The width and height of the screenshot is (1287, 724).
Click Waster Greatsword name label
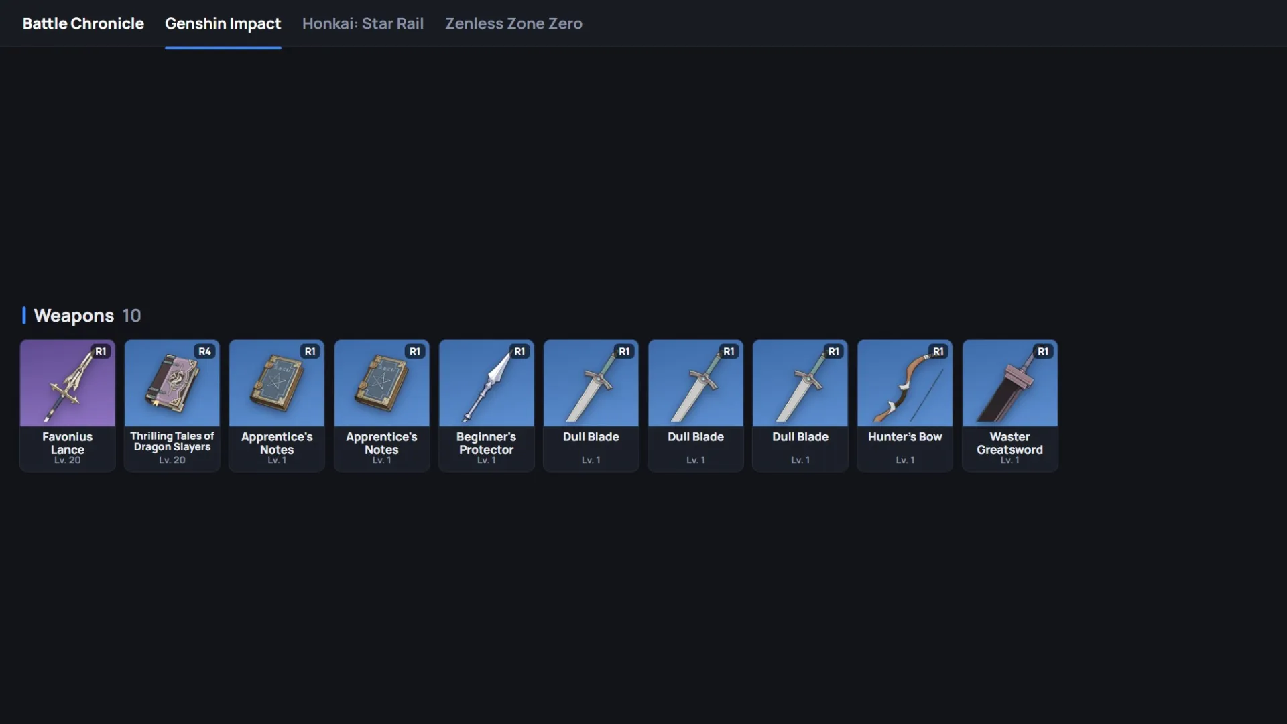[1009, 443]
